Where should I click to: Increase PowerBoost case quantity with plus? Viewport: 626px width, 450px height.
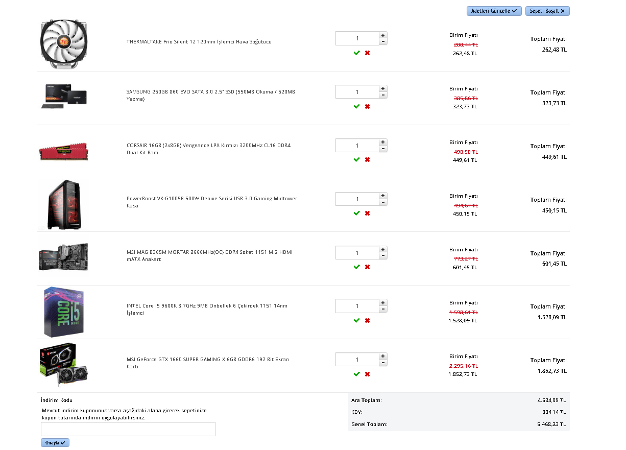(383, 196)
